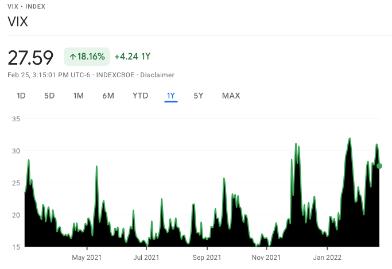Click the 15 y-axis label
392x269 pixels.
point(16,247)
